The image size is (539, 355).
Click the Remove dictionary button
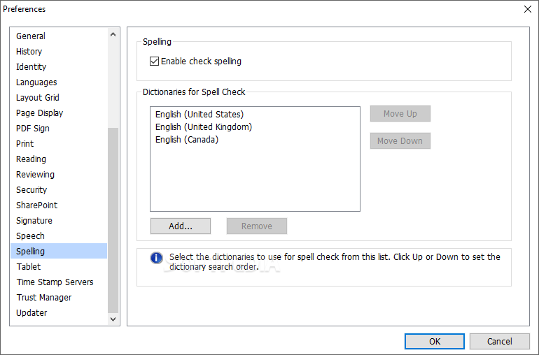pos(257,226)
